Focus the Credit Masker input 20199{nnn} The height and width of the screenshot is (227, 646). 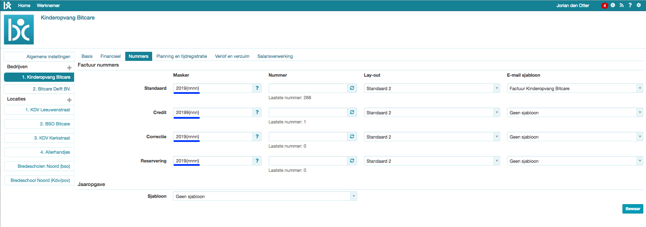click(213, 112)
